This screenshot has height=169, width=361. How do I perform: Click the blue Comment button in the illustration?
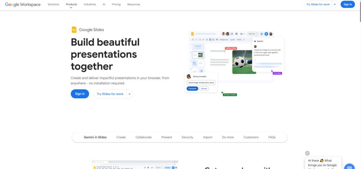point(192,88)
